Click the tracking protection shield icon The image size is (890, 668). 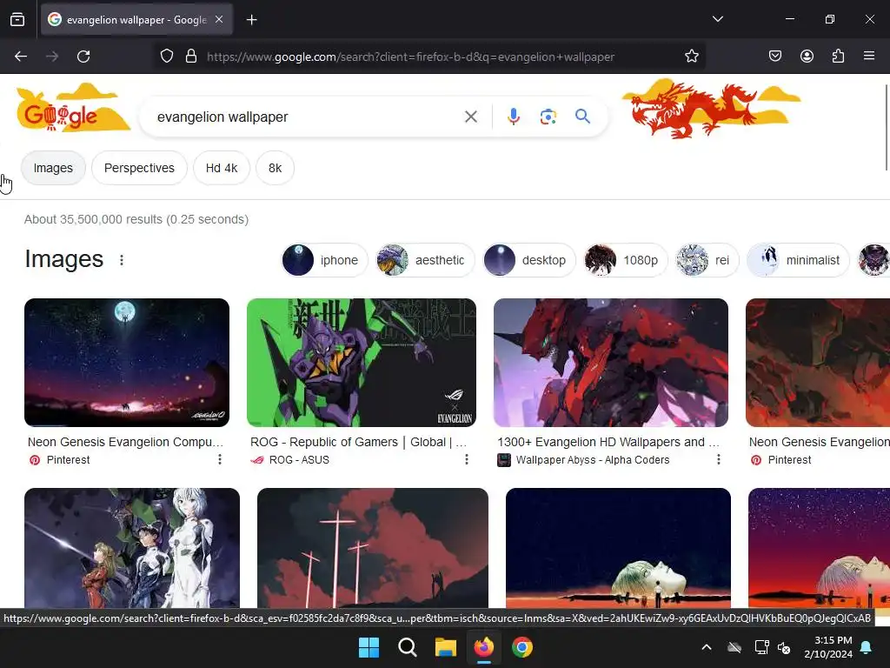[166, 57]
